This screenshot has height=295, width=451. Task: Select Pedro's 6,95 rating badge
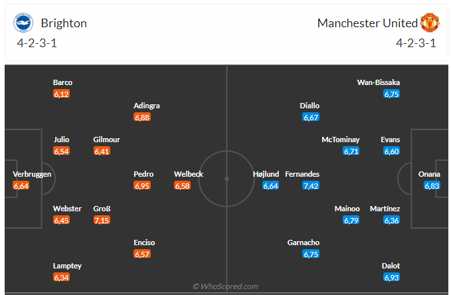(142, 185)
